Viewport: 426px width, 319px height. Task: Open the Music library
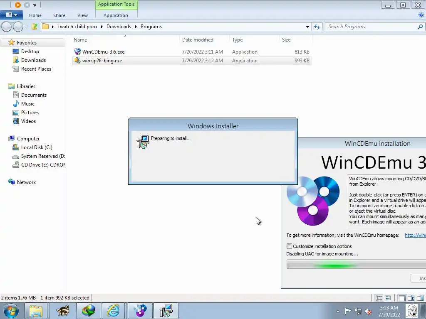point(28,103)
